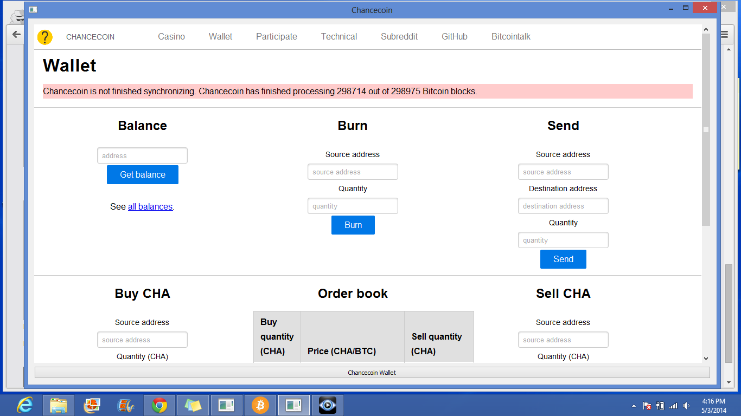This screenshot has height=416, width=741.
Task: Click the Chancecoin Wallet bottom bar button
Action: pyautogui.click(x=372, y=373)
